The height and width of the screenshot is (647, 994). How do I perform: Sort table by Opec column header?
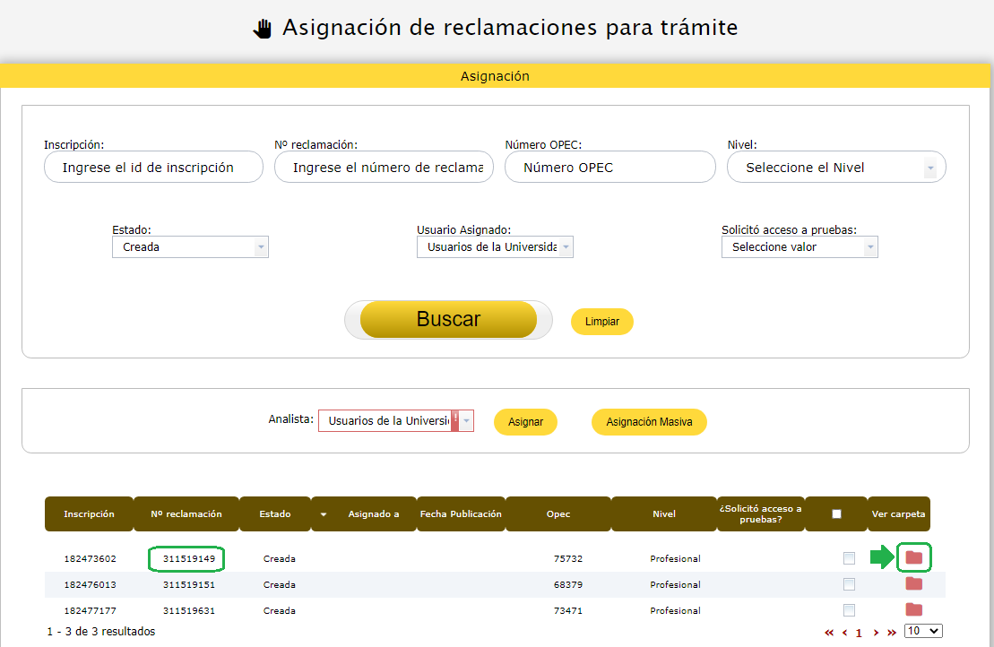558,514
